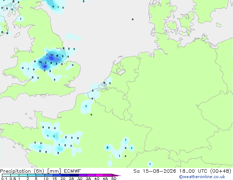Click the "ECMWF" model label
Viewport: 233px width, 180px height.
pyautogui.click(x=72, y=171)
